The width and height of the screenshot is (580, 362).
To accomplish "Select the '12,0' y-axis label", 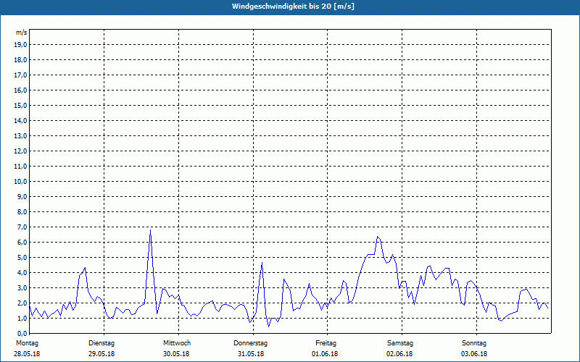I will (x=20, y=151).
